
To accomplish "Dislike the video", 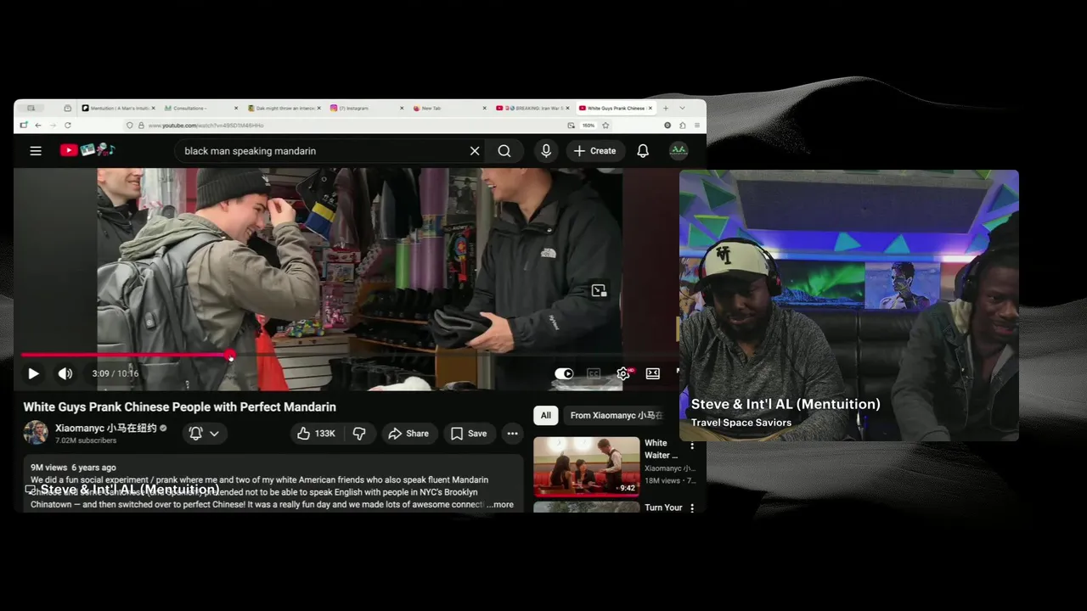I will point(359,434).
